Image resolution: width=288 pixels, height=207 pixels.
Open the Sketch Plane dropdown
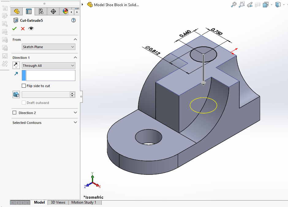(48, 47)
